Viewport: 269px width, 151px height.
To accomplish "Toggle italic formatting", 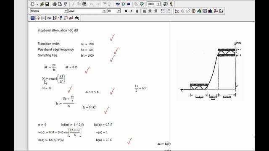I will coord(131,11).
